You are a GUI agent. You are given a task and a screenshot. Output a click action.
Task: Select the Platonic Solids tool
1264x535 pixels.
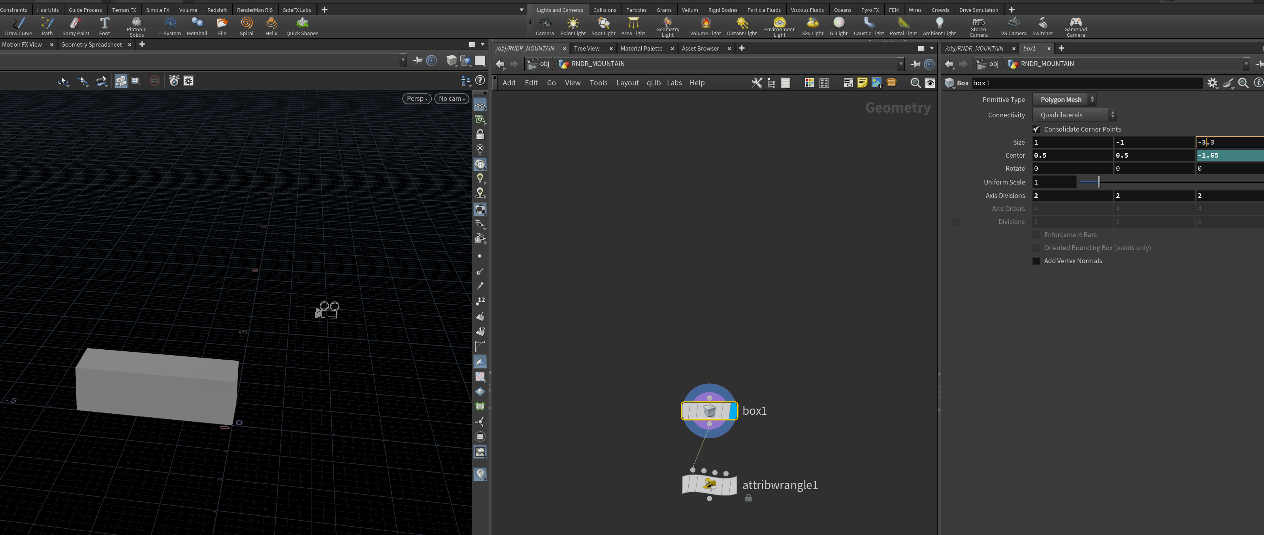coord(136,26)
